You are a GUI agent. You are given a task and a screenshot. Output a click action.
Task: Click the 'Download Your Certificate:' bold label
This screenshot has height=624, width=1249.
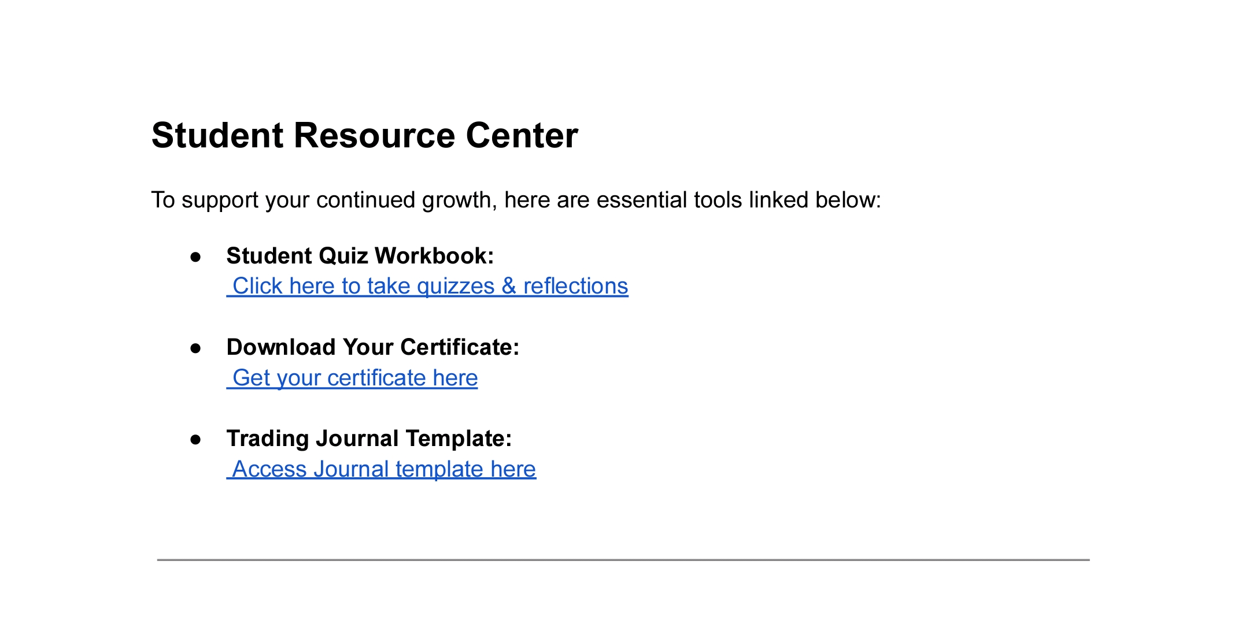pos(373,347)
